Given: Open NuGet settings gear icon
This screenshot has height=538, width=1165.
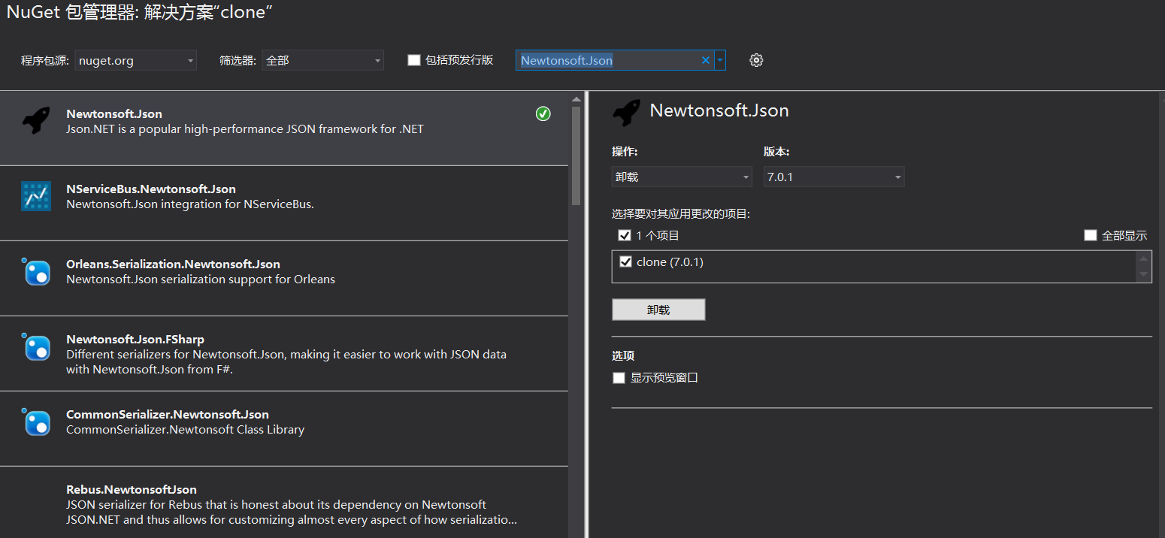Looking at the screenshot, I should coord(756,60).
